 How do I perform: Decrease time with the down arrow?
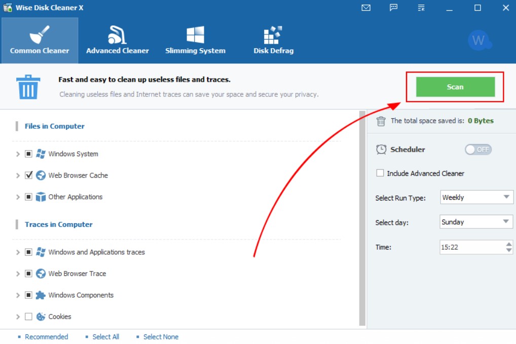tap(509, 251)
